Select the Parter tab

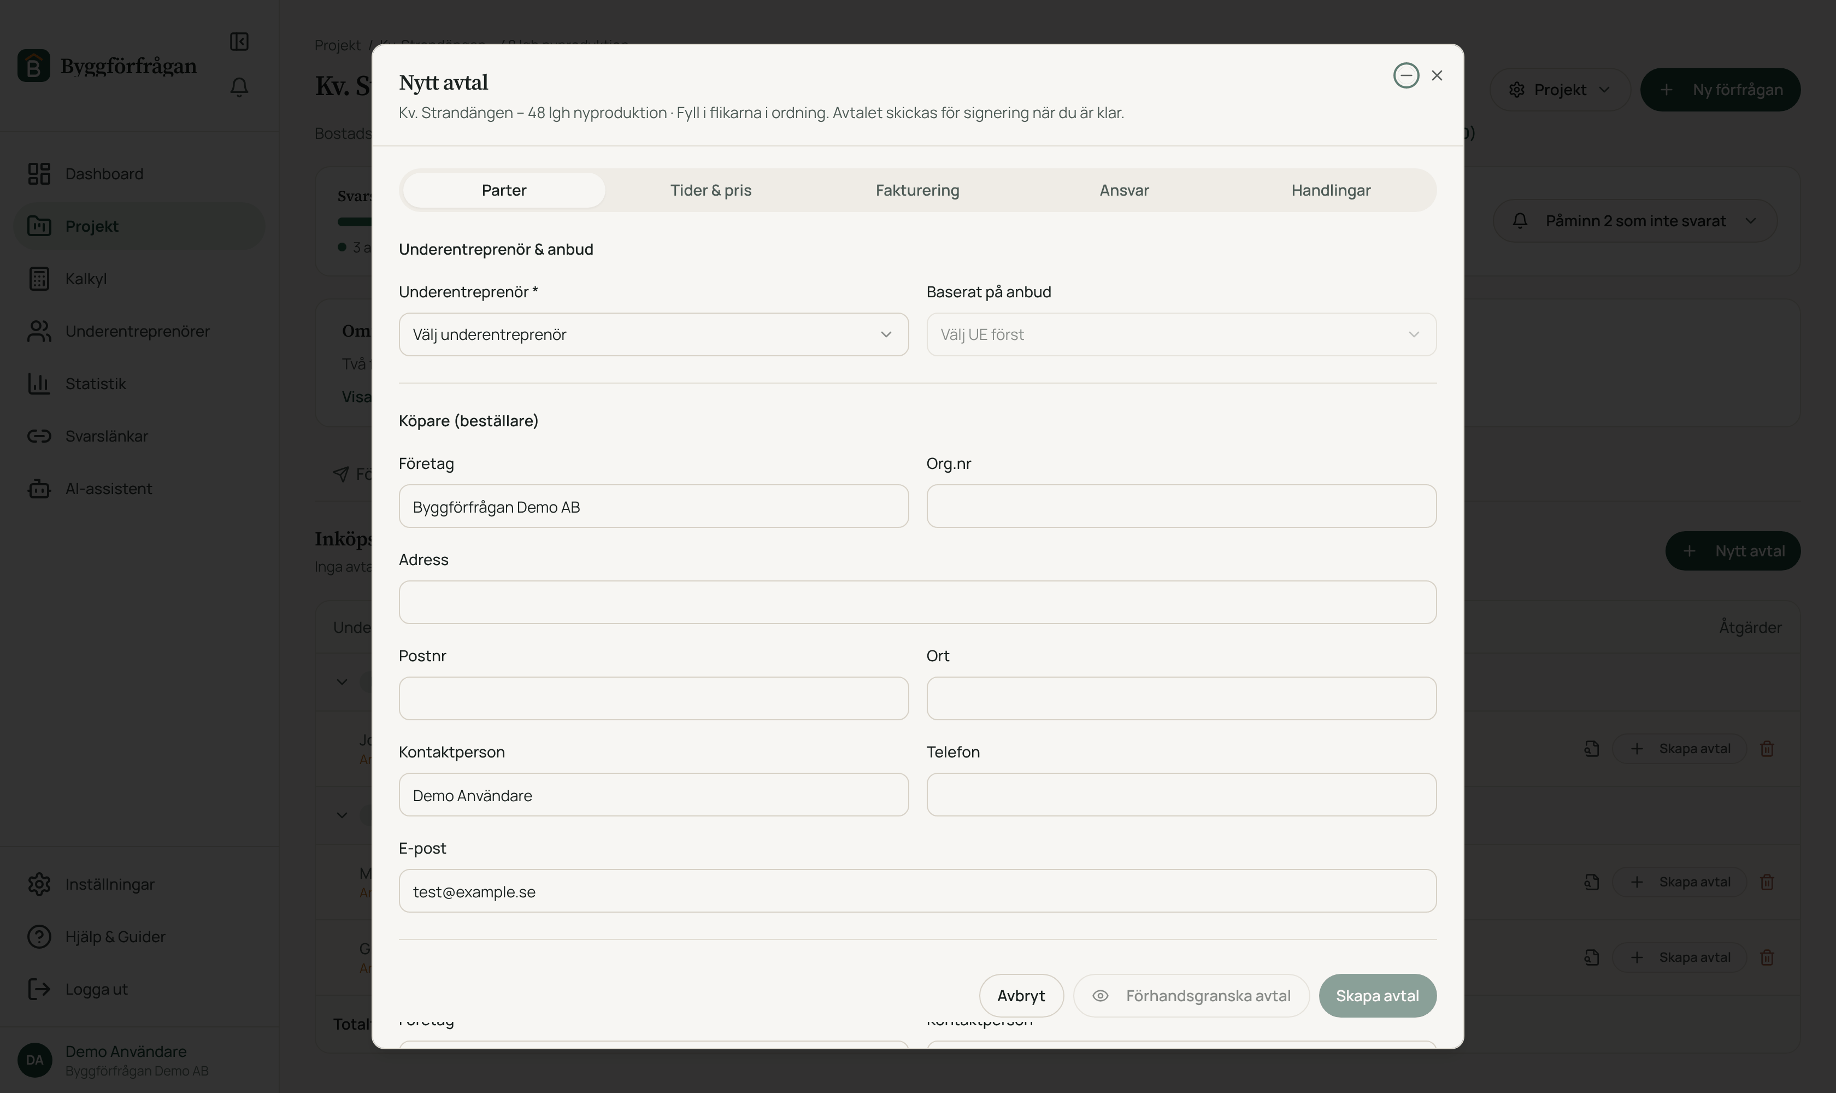[x=504, y=190]
